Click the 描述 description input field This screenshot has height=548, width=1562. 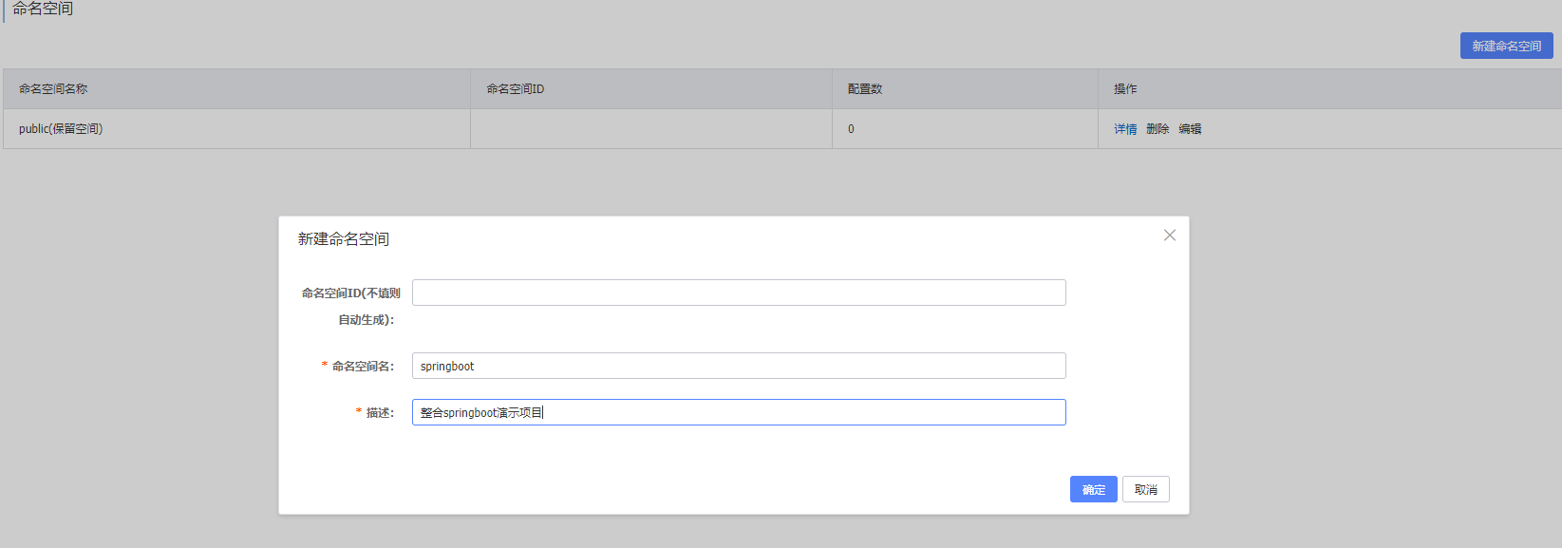739,412
